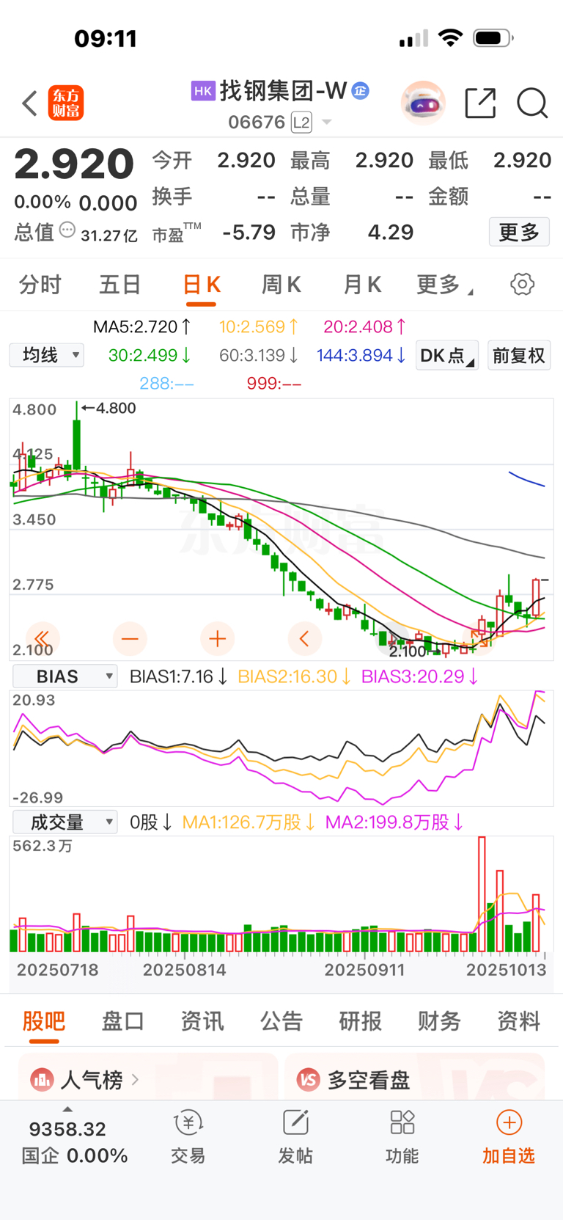Tap the BIAS1:7.16 value label
The height and width of the screenshot is (1220, 563).
(178, 676)
